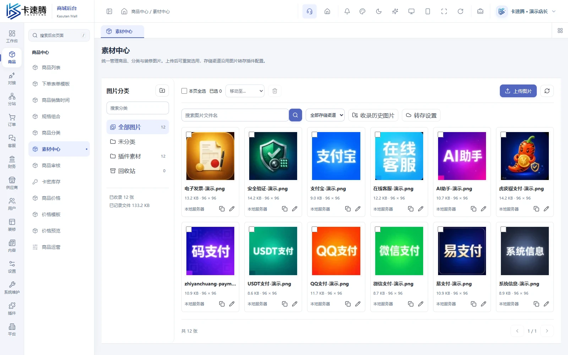Select checkbox on 安全验证-演示.png card
Screen dimensions: 568x355
point(252,135)
